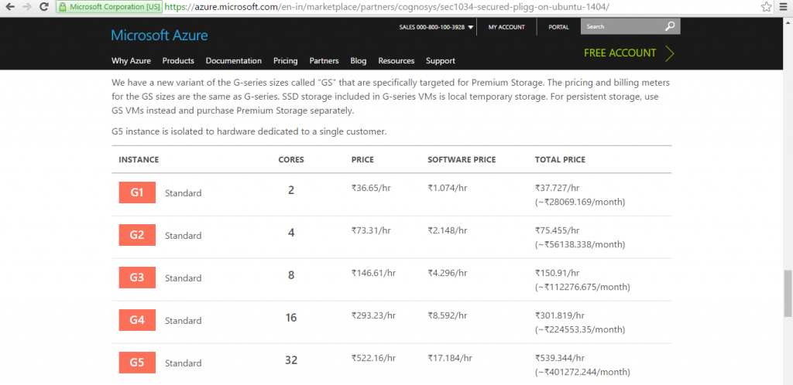Click the G1 instance badge
The width and height of the screenshot is (793, 385).
click(137, 192)
